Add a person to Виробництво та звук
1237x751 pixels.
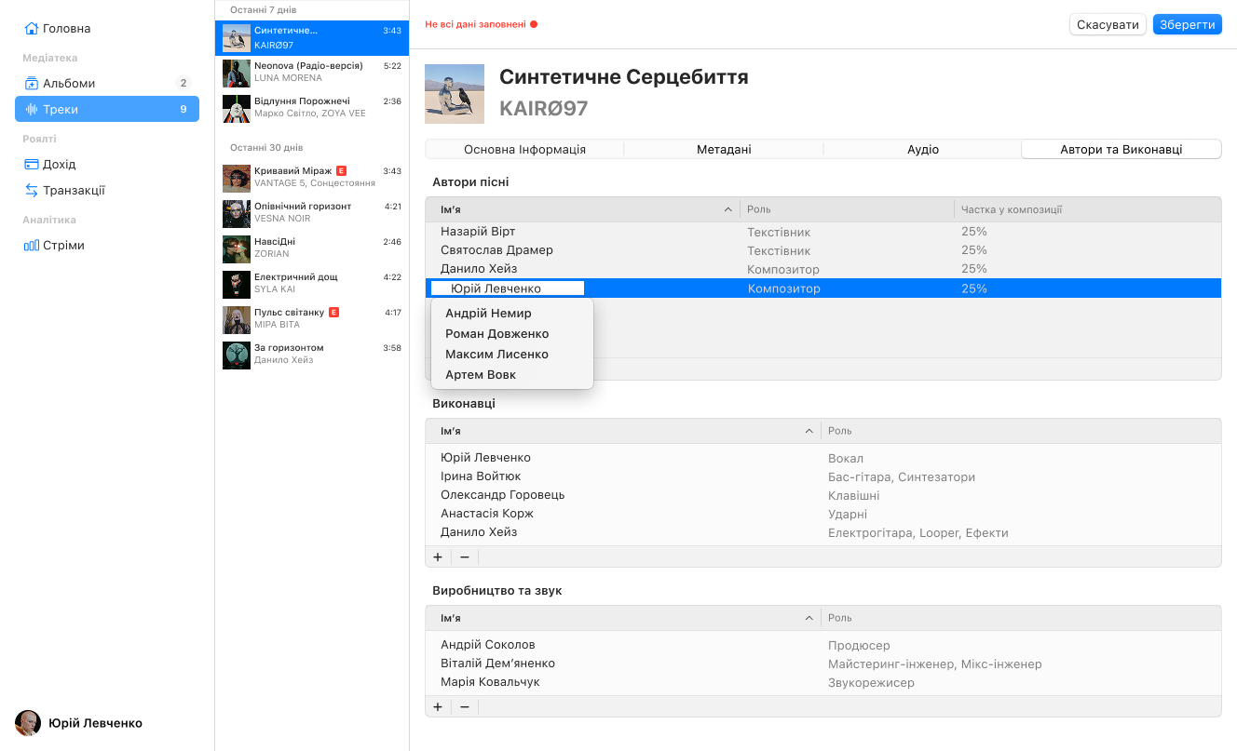coord(438,706)
